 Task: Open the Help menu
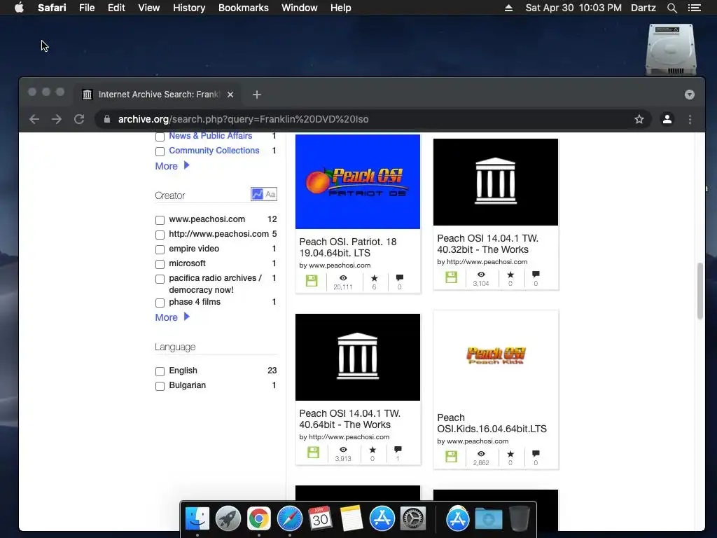[x=341, y=8]
